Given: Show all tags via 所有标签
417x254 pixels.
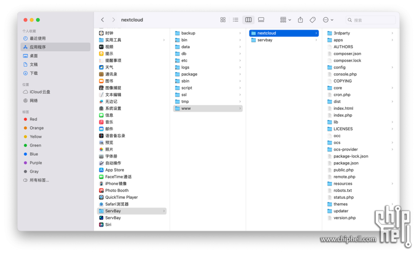Looking at the screenshot, I should tap(55, 180).
